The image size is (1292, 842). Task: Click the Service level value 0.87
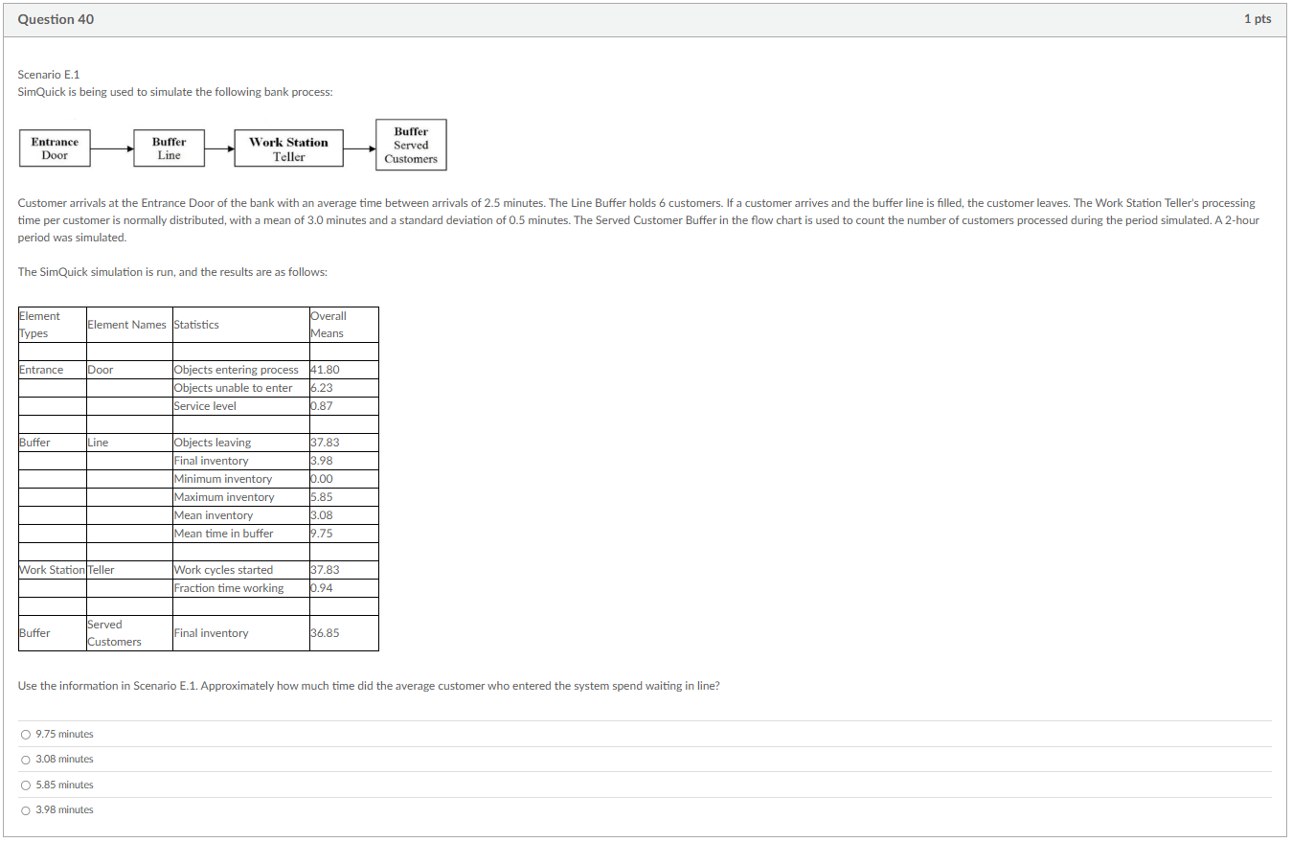click(x=322, y=406)
